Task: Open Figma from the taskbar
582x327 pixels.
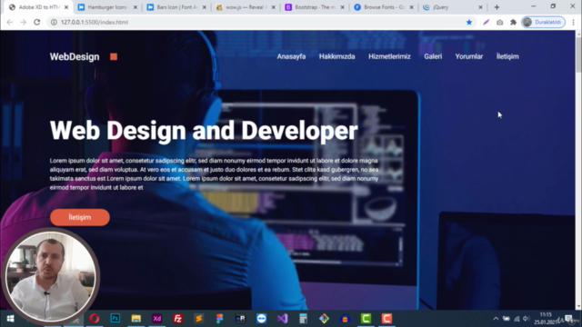Action: (220, 319)
